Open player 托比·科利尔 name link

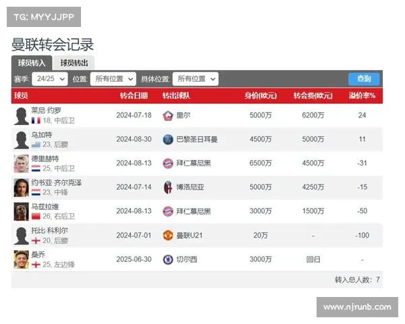[x=49, y=230]
